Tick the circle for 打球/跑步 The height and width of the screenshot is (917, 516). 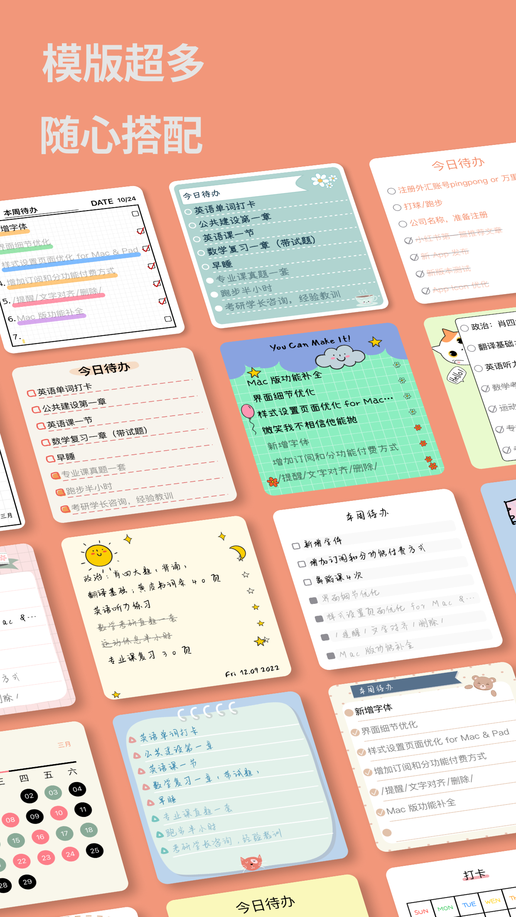coord(397,207)
